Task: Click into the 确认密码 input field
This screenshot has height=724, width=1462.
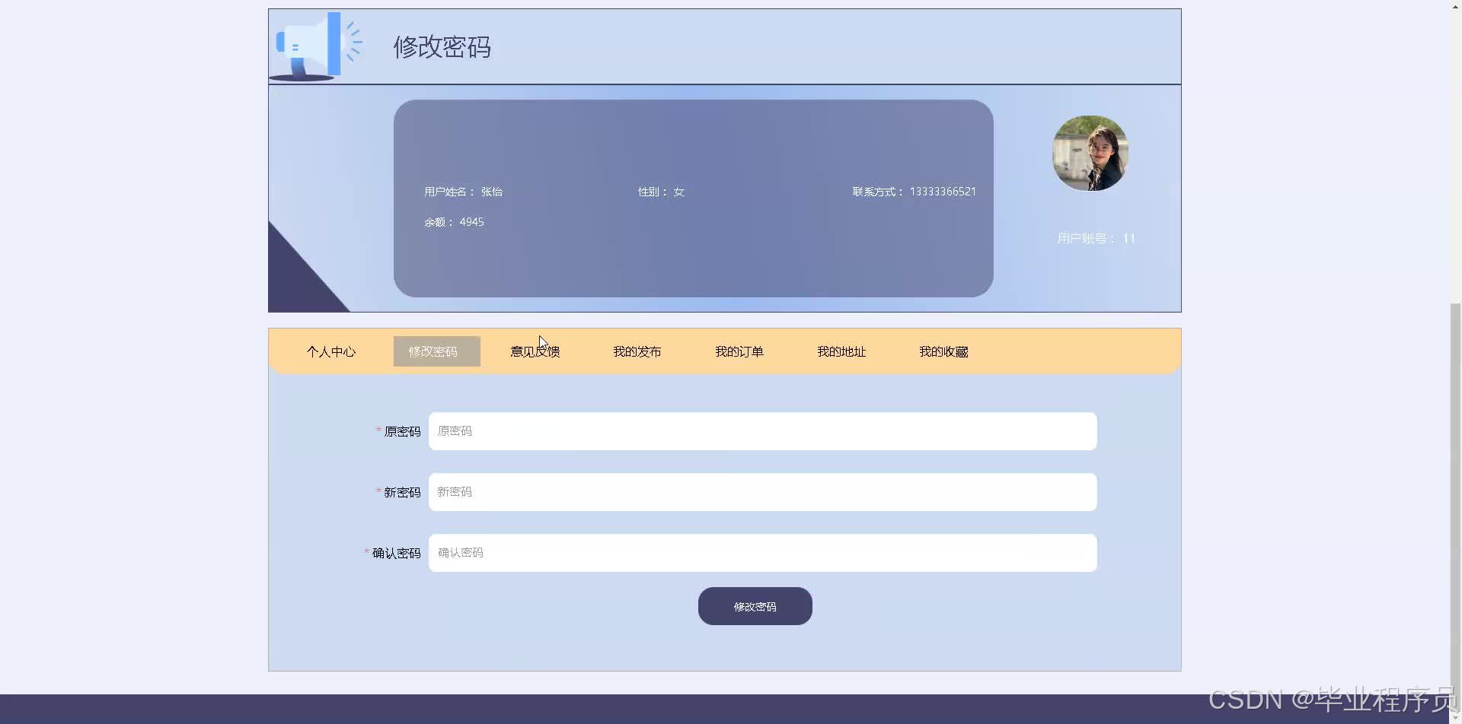Action: (762, 553)
